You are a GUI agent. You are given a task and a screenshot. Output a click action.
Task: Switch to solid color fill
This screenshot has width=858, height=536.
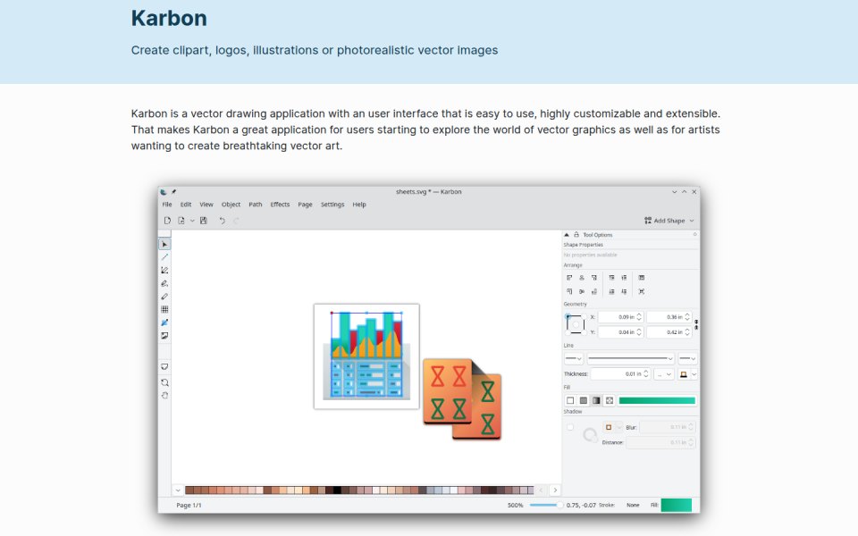[x=584, y=400]
